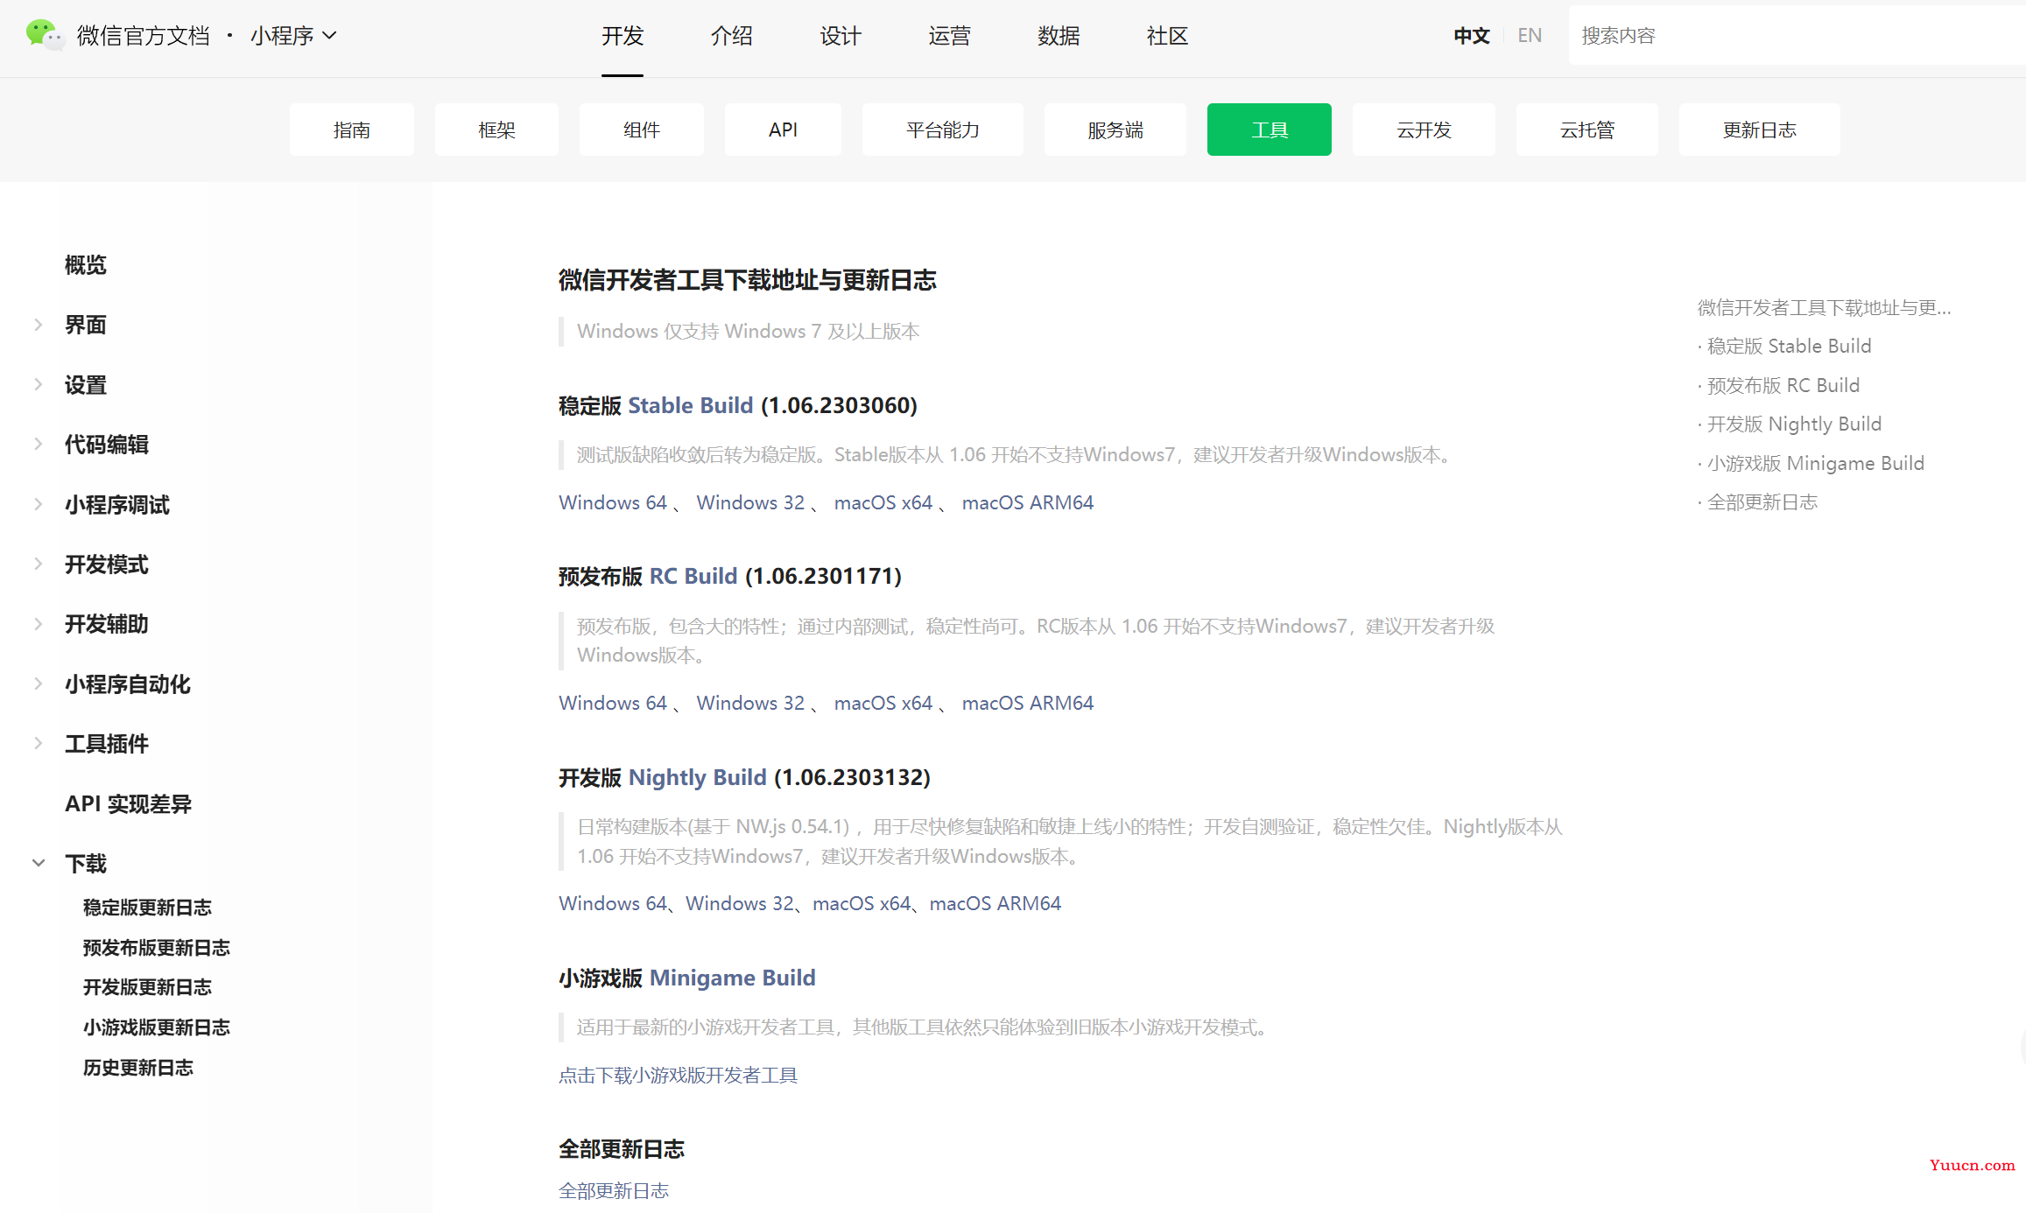Download Stable Build Windows 32

point(750,502)
